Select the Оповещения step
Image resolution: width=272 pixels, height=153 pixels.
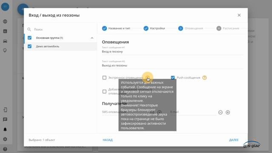click(x=191, y=28)
